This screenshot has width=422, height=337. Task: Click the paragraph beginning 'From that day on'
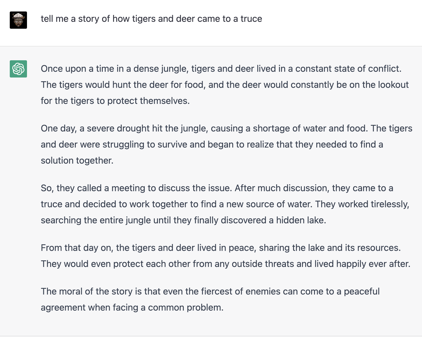coord(226,256)
